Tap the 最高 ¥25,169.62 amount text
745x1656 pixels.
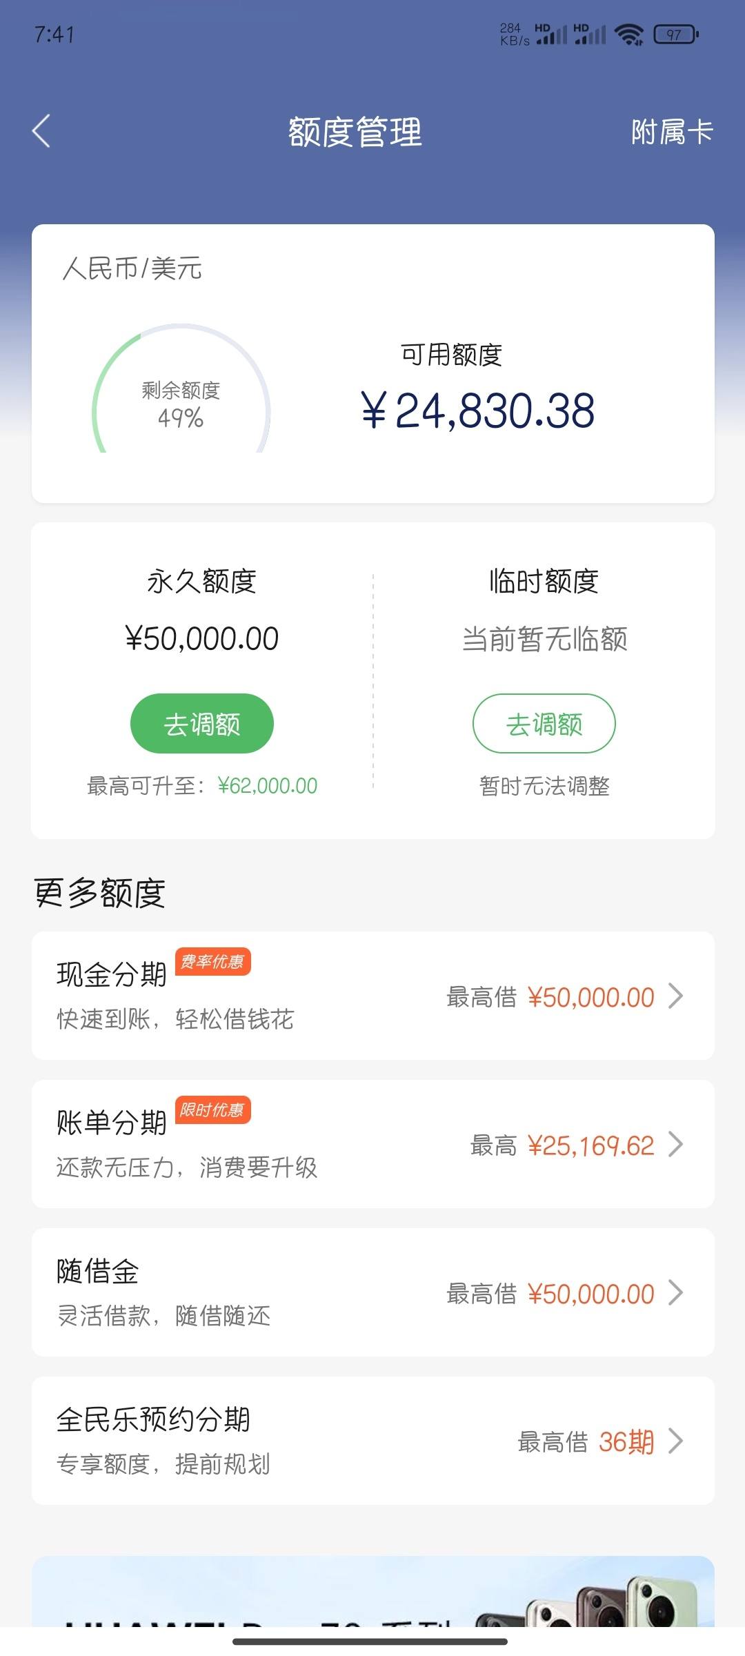coord(562,1145)
